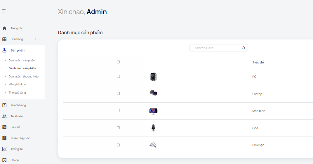Click the Tài khoản people icon
Image resolution: width=313 pixels, height=164 pixels.
pos(4,116)
